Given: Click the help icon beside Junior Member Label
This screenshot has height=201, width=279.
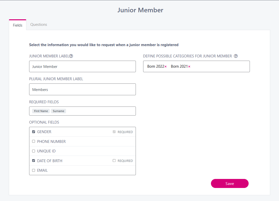Looking at the screenshot, I should pyautogui.click(x=71, y=56).
